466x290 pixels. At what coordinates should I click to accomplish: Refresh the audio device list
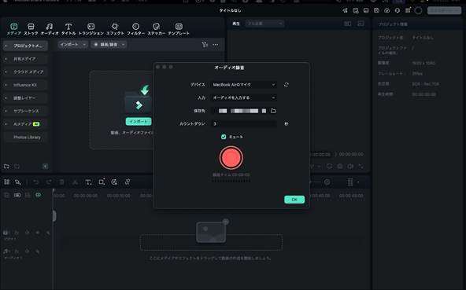tap(287, 85)
